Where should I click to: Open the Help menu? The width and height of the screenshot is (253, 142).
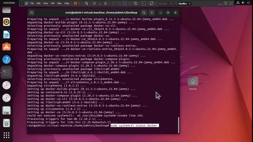tap(67, 3)
